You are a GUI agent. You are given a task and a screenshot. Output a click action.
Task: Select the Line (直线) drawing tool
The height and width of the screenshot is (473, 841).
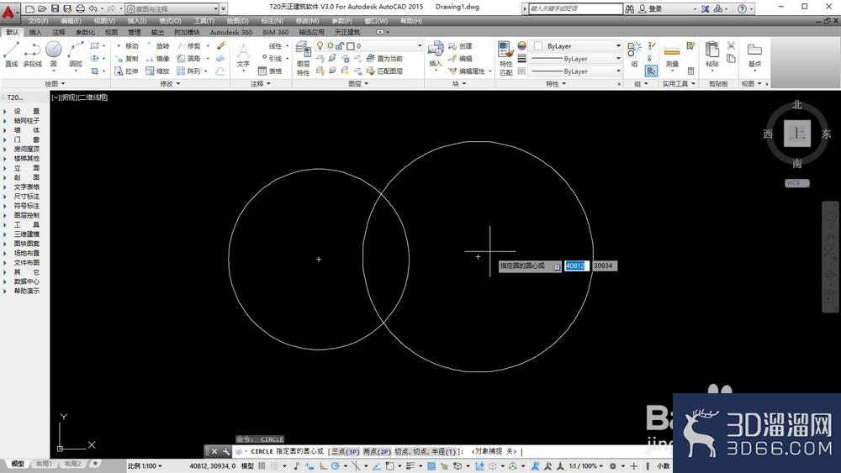point(11,54)
